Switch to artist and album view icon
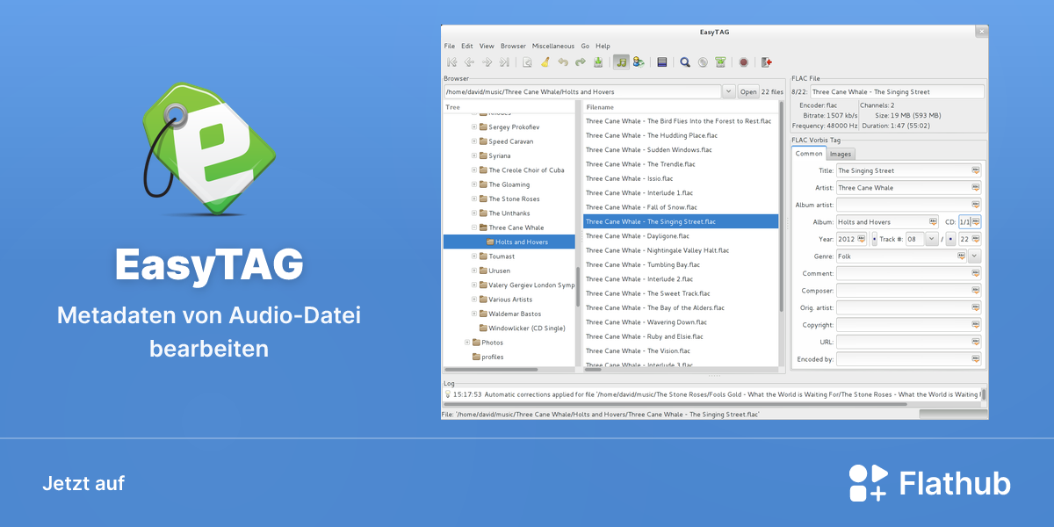Screen dimensions: 1054x527 (x=639, y=62)
